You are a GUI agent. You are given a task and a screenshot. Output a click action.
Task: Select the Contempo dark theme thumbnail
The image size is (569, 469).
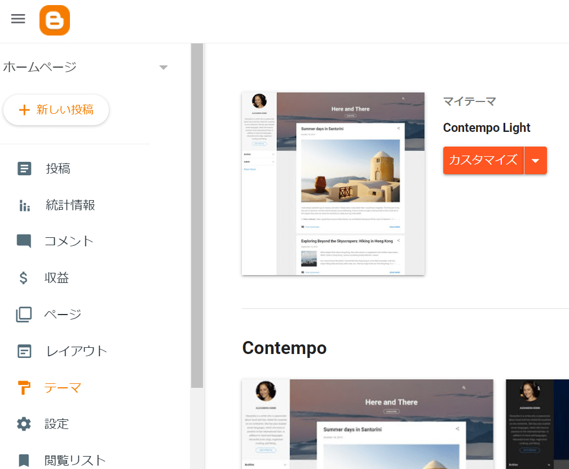537,424
